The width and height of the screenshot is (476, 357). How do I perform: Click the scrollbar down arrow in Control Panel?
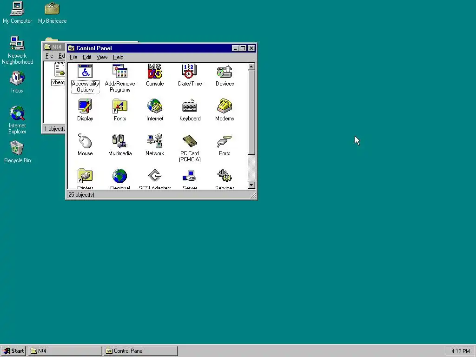[251, 185]
